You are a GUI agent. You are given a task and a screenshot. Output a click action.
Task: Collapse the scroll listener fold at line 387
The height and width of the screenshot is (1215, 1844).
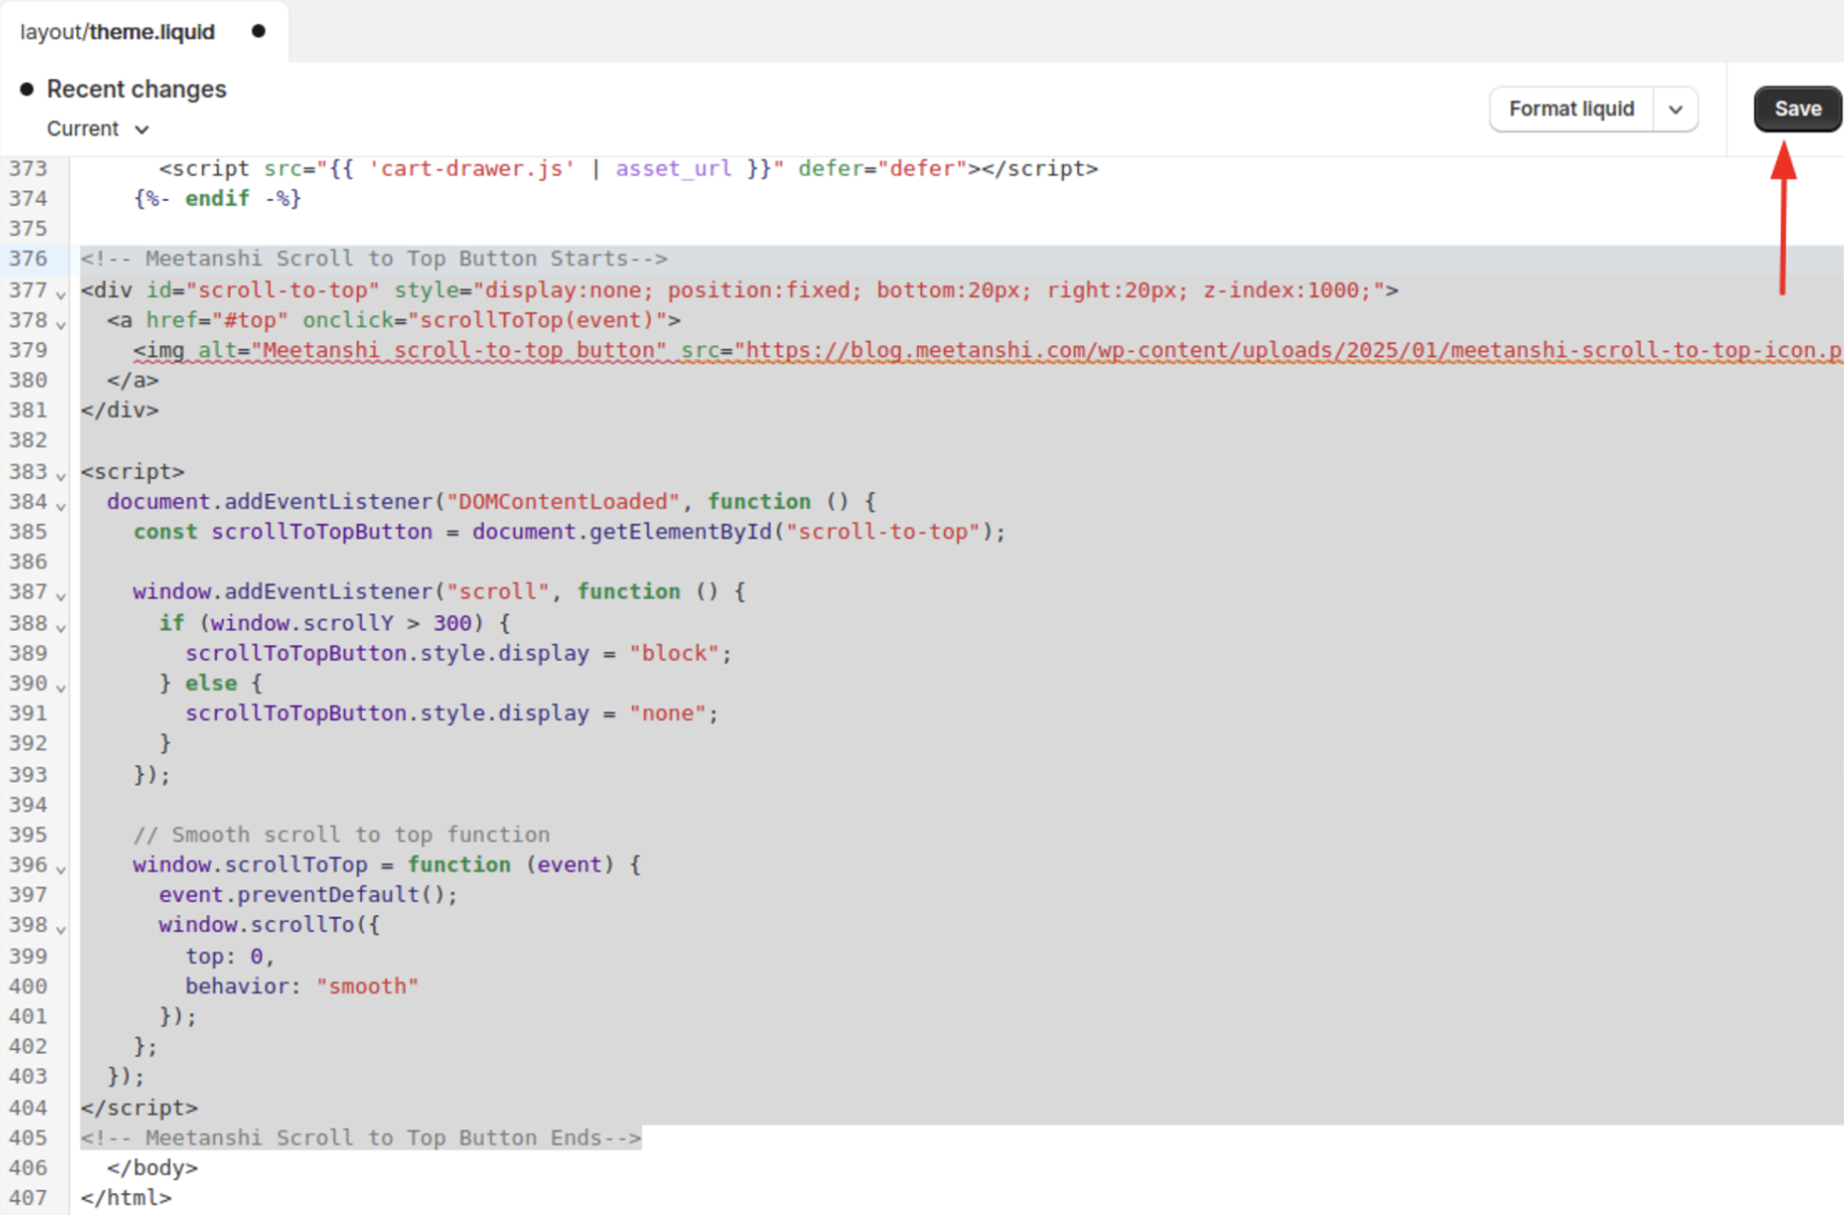[61, 596]
